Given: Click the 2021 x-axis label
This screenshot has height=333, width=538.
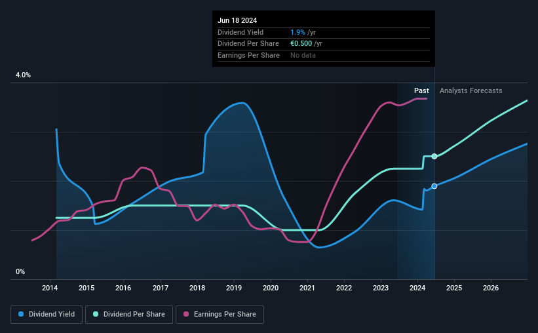Looking at the screenshot, I should point(307,288).
